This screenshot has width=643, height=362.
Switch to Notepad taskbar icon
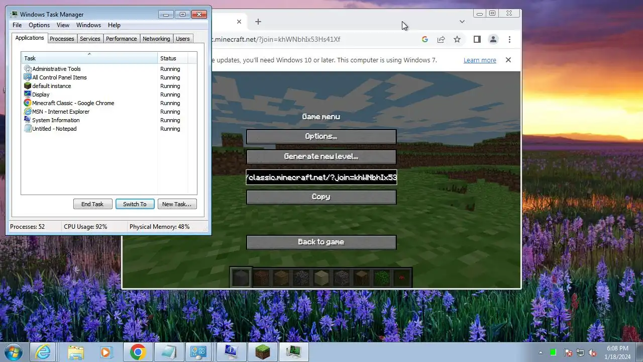click(168, 352)
